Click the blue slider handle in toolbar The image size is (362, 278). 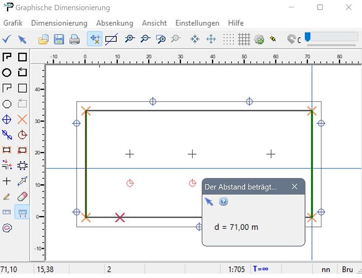tap(308, 37)
